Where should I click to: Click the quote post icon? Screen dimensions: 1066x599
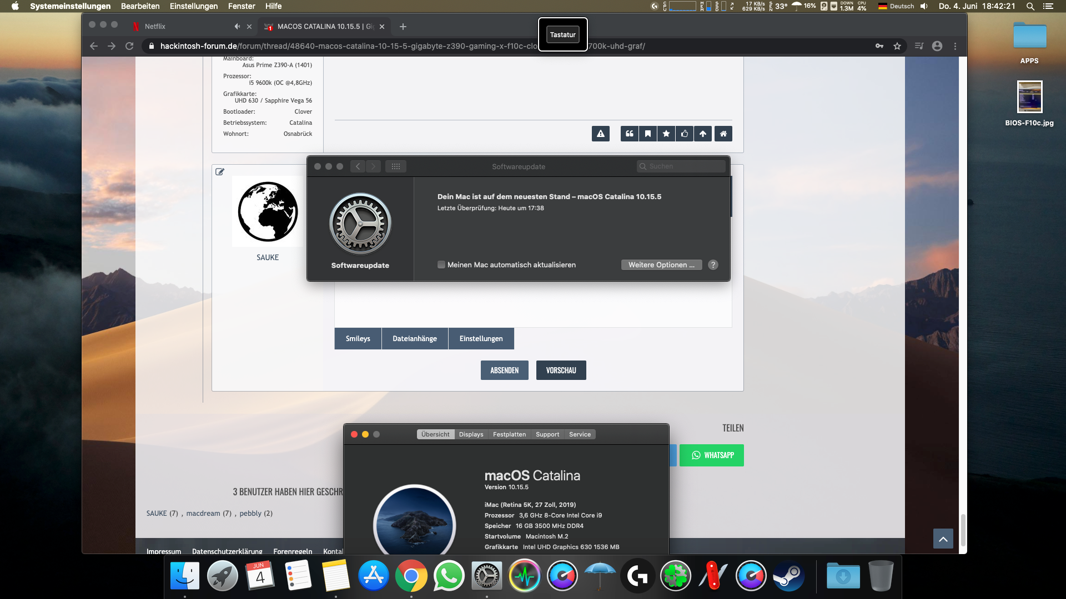point(629,134)
